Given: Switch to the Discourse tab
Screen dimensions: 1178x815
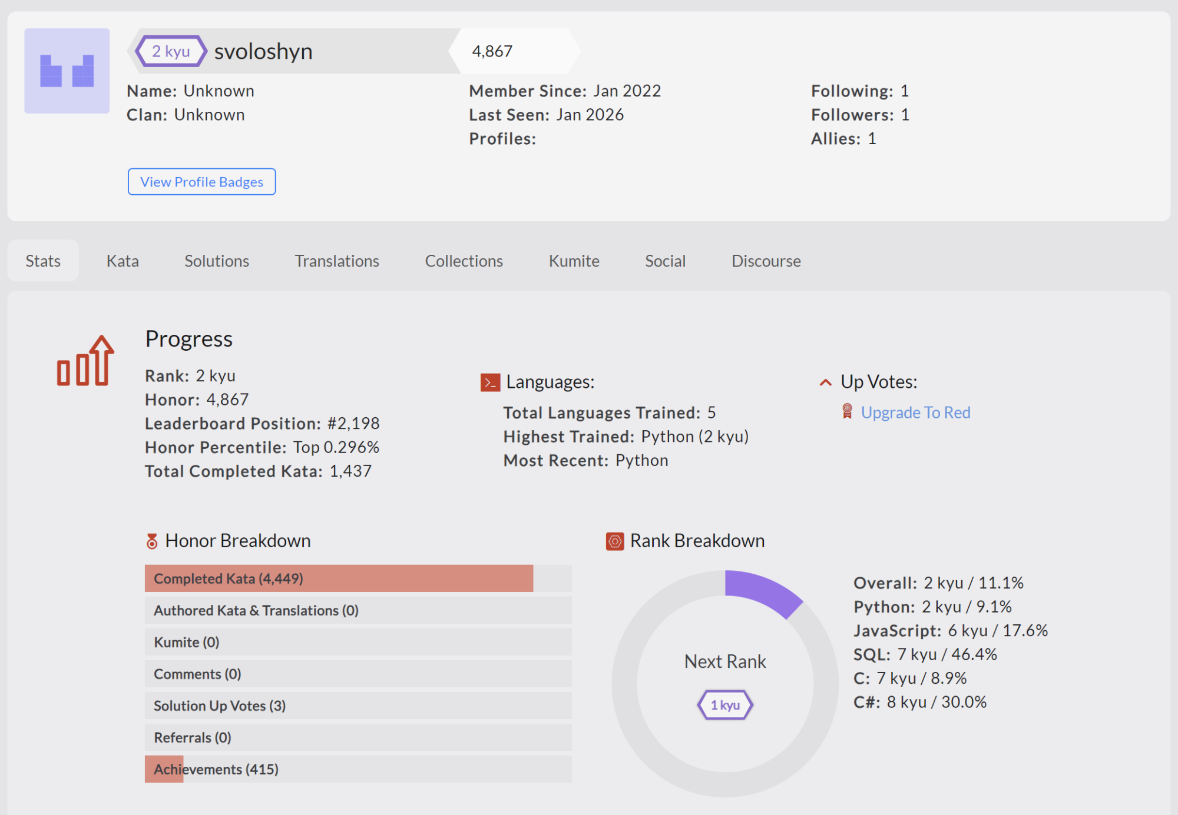Looking at the screenshot, I should (766, 261).
